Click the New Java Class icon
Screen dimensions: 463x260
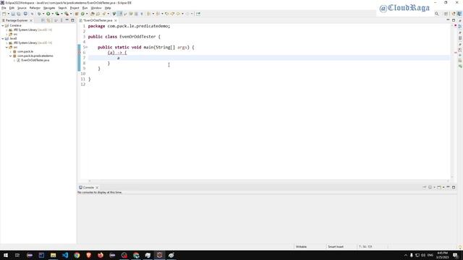pyautogui.click(x=82, y=14)
